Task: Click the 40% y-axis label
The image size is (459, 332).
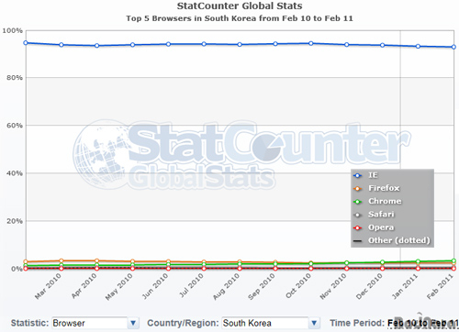Action: [x=15, y=173]
